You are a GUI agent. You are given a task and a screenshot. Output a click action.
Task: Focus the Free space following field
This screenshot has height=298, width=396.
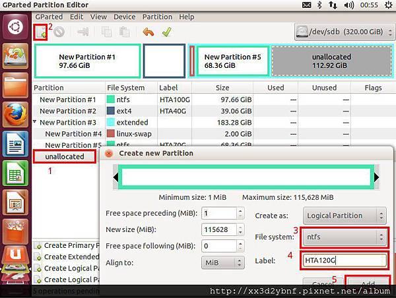219,246
